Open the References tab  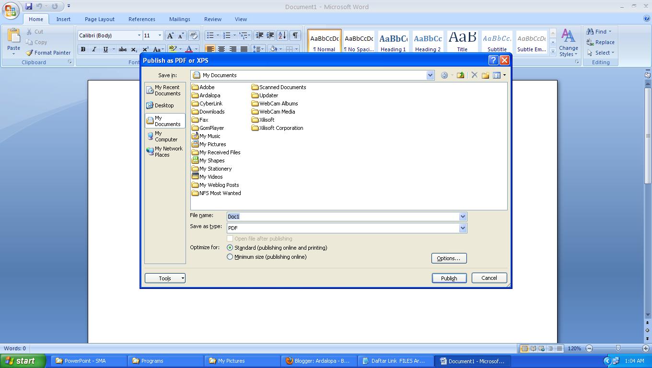click(142, 19)
